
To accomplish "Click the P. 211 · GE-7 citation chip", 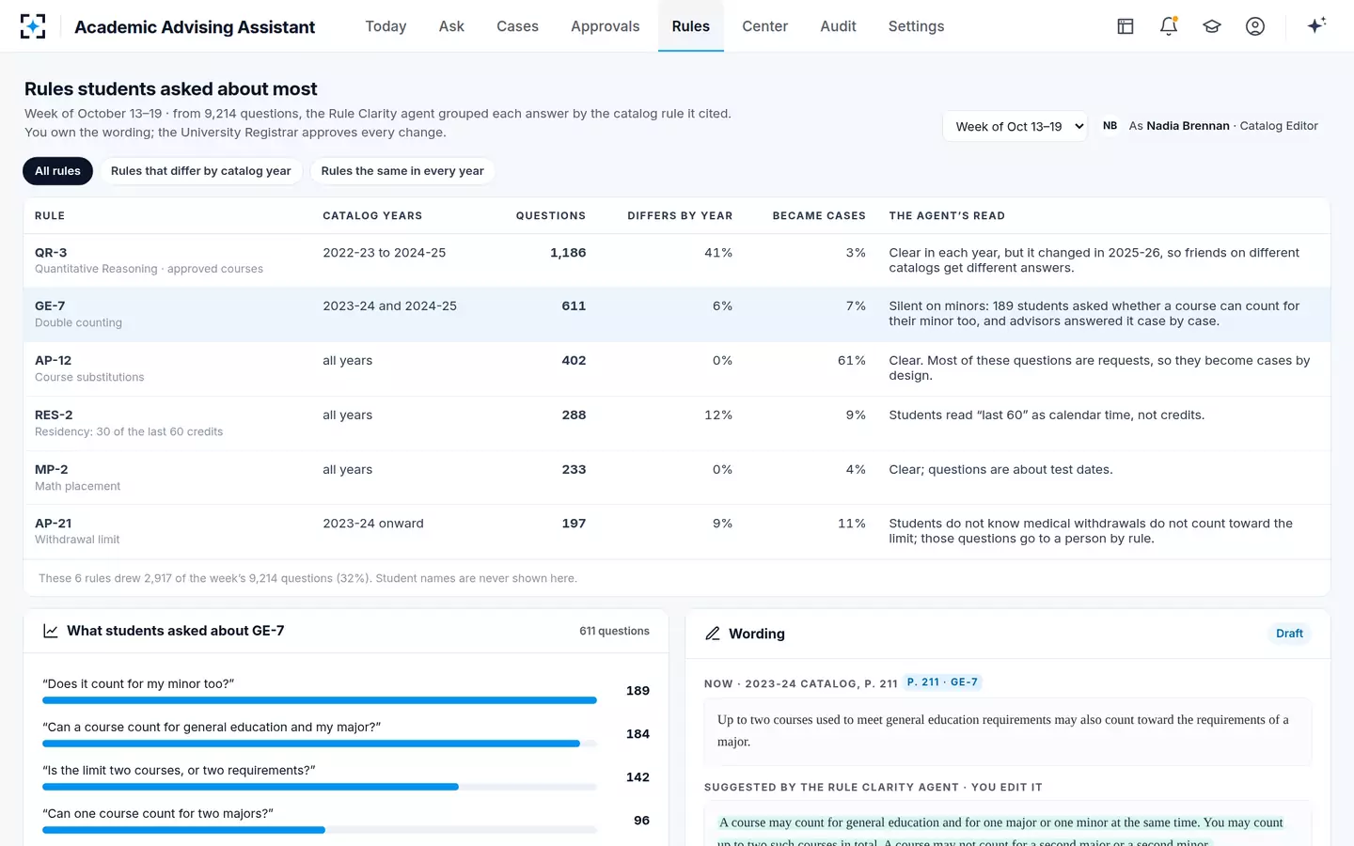I will [942, 682].
